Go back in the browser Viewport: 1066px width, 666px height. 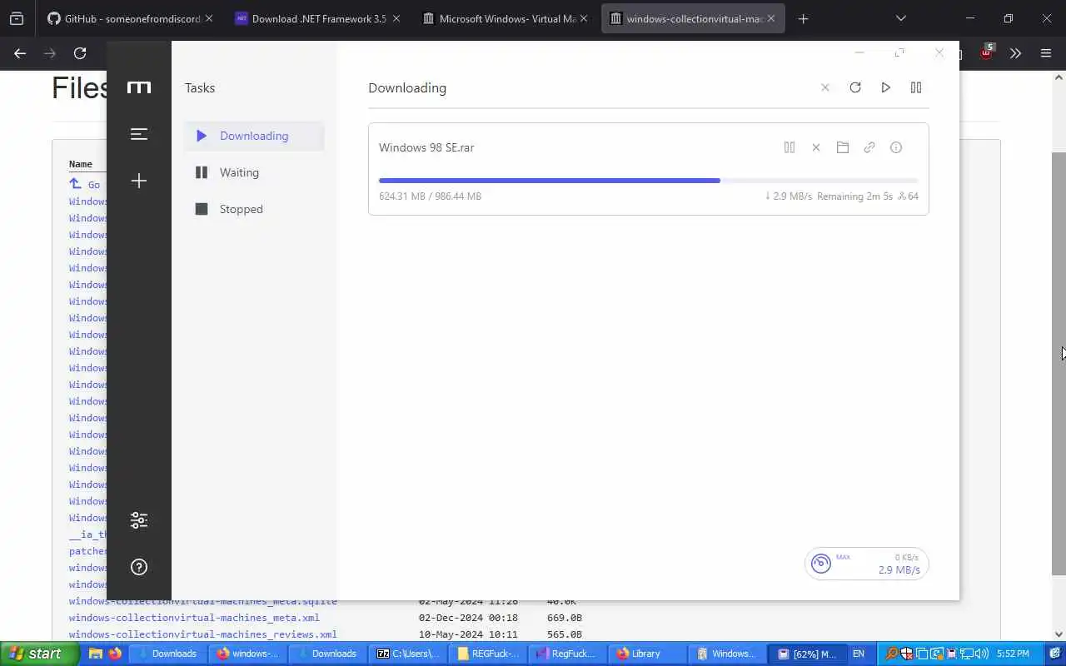coord(20,53)
